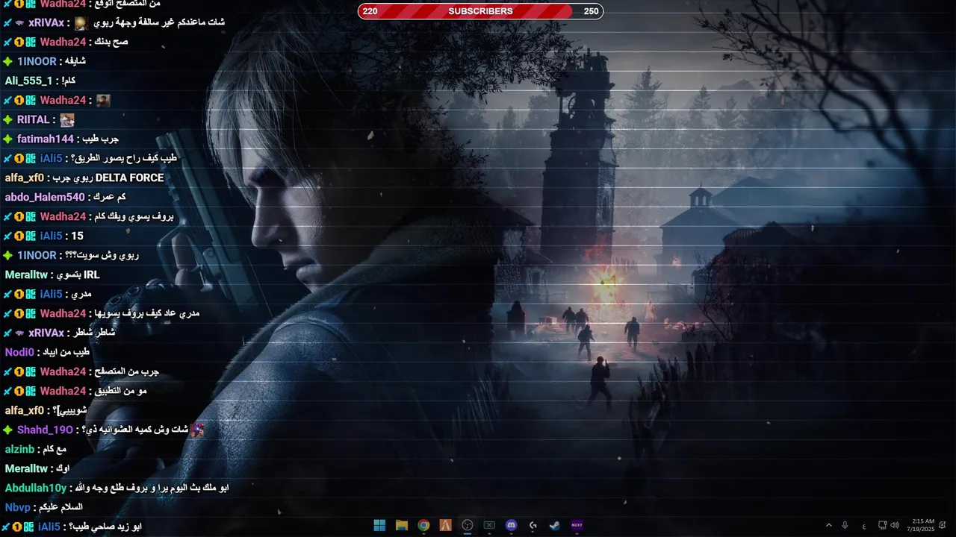
Task: Switch the Arabic input language indicator
Action: (864, 526)
